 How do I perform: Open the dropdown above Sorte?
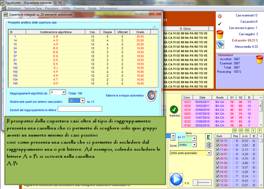195,138
